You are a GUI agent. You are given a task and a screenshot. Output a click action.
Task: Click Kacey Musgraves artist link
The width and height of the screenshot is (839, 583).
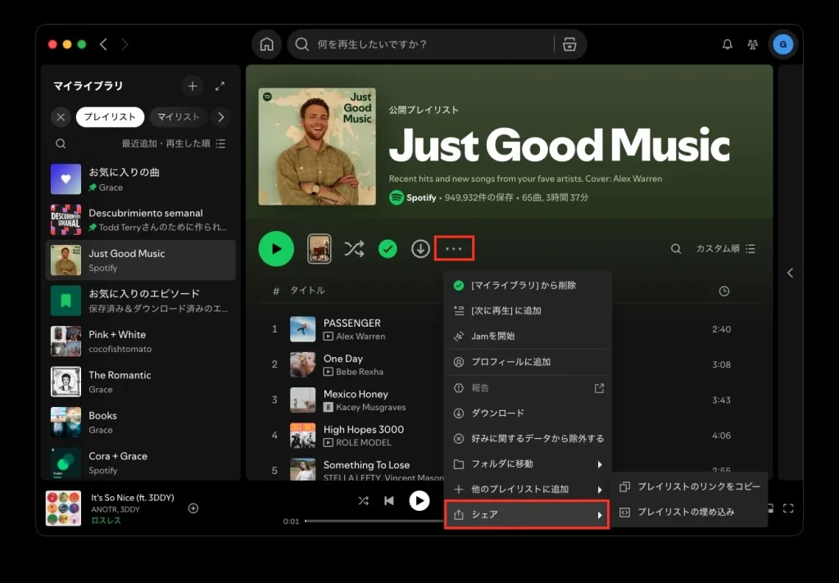[x=371, y=407]
